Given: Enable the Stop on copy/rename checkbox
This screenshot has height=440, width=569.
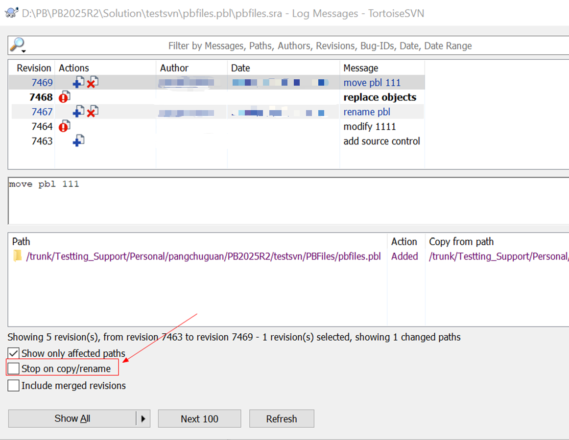Looking at the screenshot, I should (x=13, y=368).
